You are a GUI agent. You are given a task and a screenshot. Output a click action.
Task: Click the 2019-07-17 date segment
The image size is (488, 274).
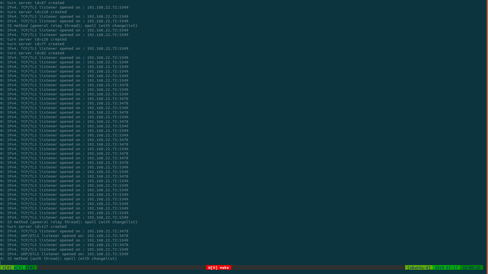pos(446,268)
